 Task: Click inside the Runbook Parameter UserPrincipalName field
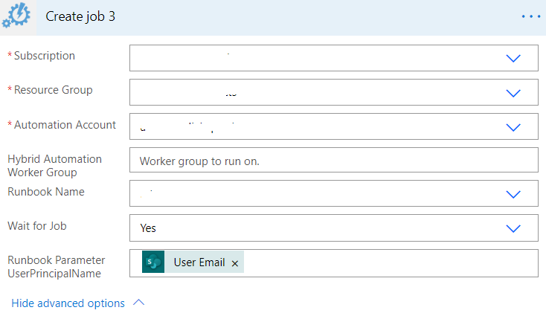tap(387, 262)
